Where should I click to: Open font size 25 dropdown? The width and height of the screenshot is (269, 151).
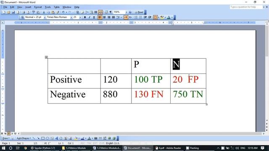point(80,17)
